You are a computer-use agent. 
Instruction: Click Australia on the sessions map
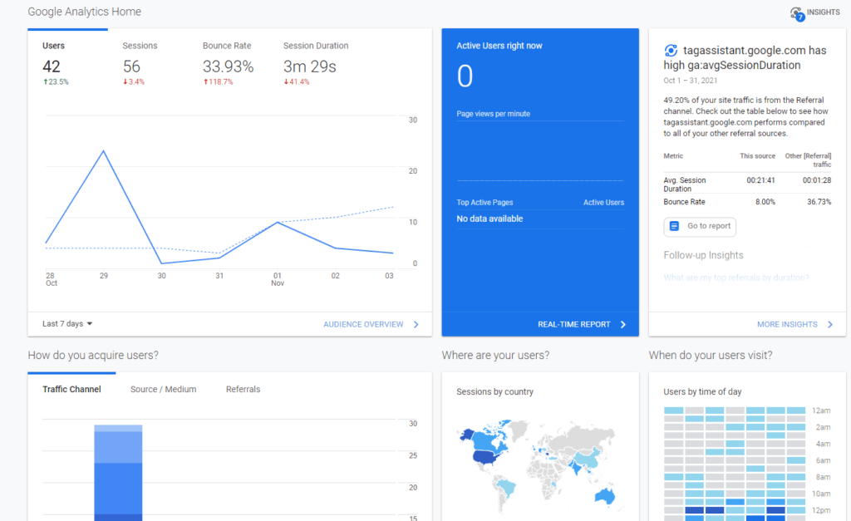point(605,496)
